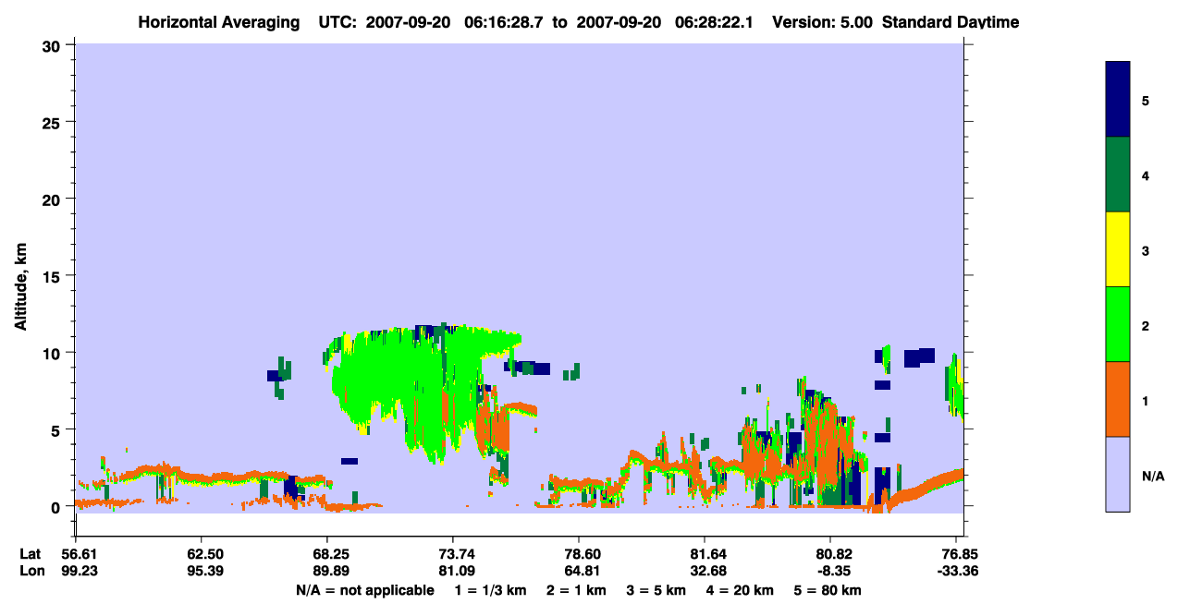Click the dark blue colorbar segment labeled 5

[1118, 100]
